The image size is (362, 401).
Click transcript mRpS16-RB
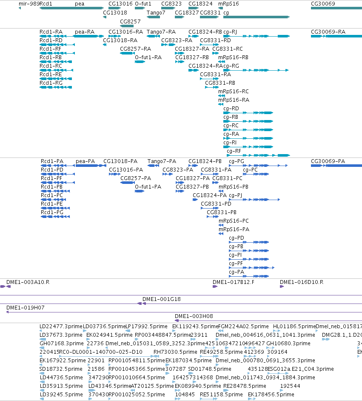point(233,57)
